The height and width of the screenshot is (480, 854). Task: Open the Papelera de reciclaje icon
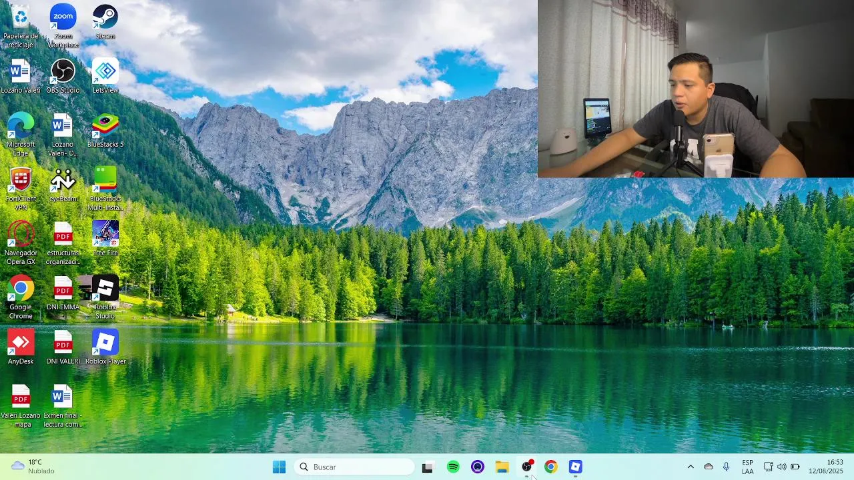[x=21, y=25]
